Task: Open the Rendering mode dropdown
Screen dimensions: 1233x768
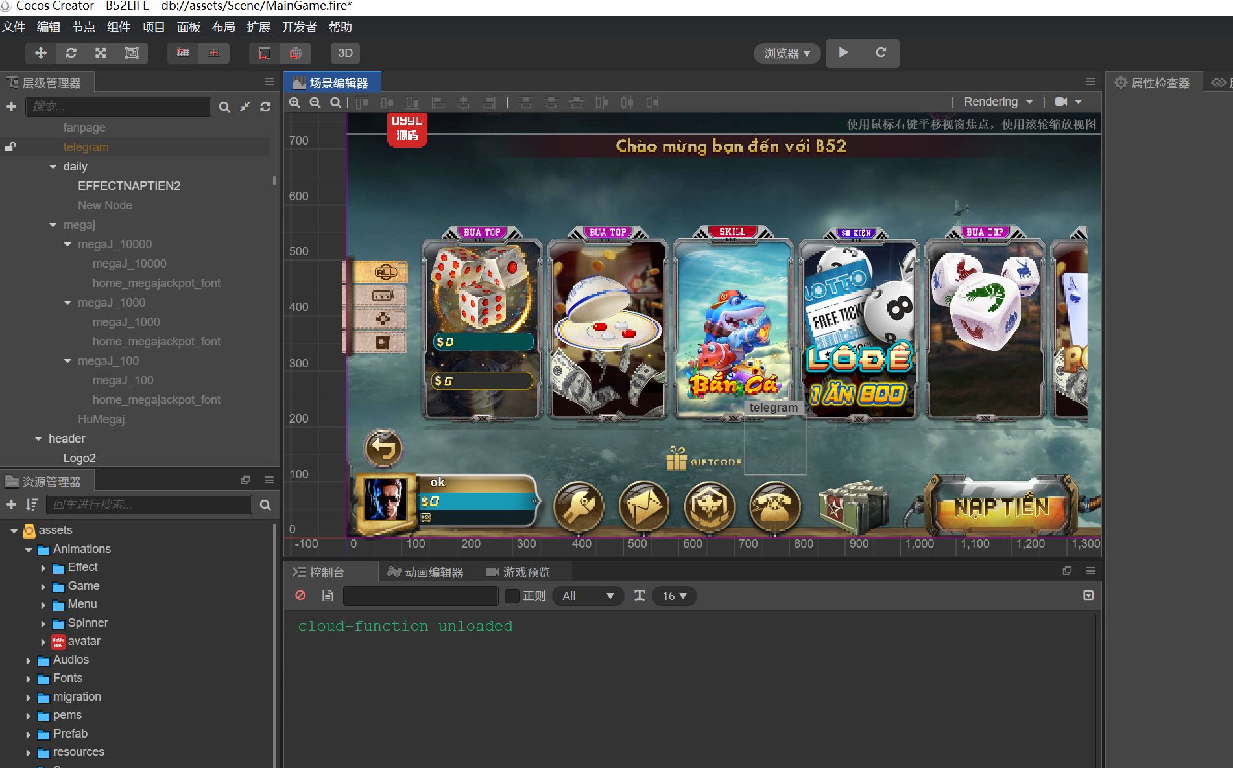Action: tap(998, 102)
